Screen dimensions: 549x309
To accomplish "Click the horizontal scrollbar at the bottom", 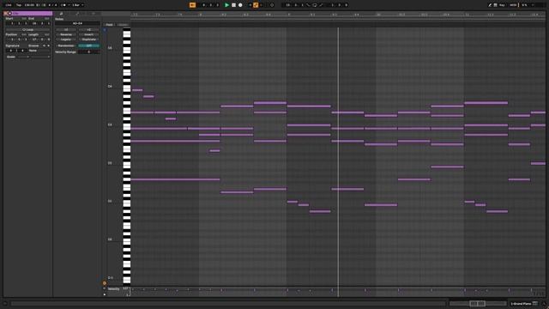I will (227, 304).
